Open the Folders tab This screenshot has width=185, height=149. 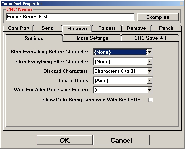[107, 28]
